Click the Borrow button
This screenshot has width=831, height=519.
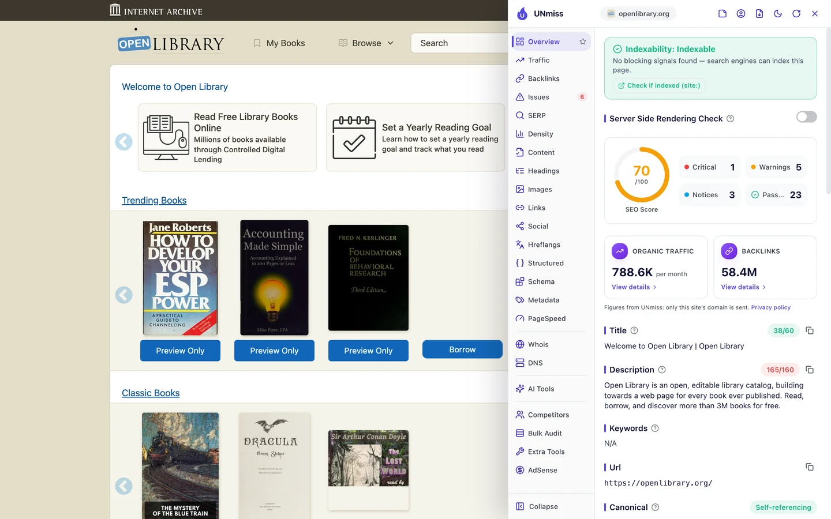click(x=462, y=349)
